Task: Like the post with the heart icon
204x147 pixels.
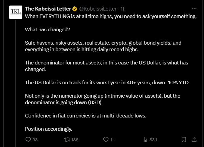Action: (106, 139)
